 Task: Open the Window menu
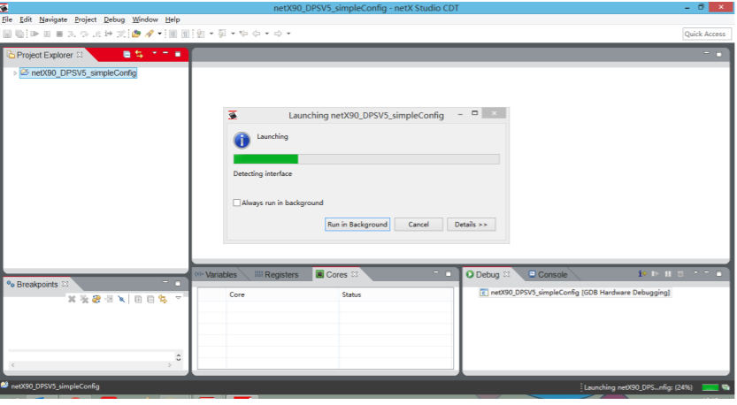(145, 19)
